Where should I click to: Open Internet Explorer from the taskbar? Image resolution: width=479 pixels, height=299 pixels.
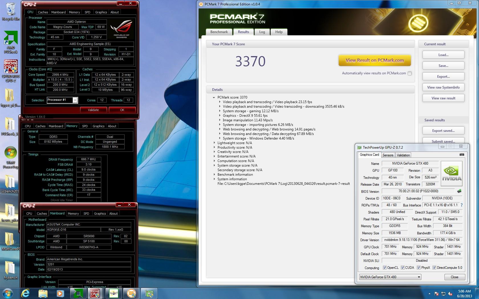25,293
